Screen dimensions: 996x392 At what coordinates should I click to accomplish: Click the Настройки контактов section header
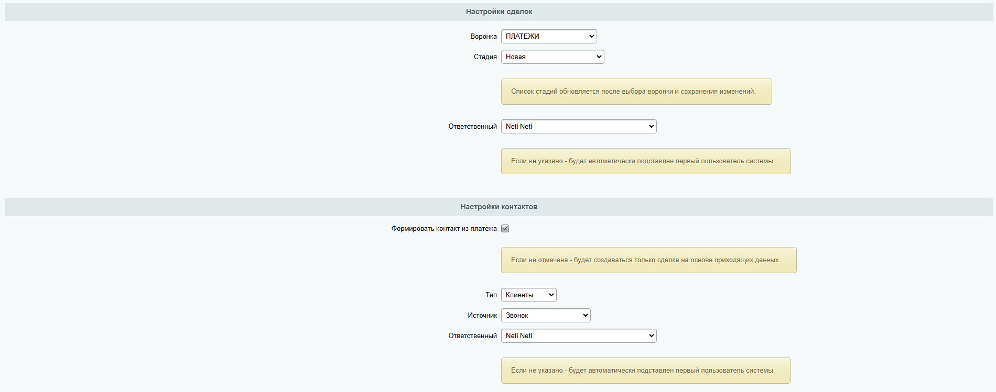click(x=499, y=207)
